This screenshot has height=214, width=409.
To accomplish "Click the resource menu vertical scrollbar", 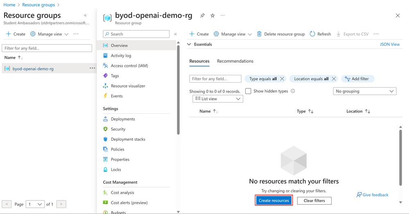I will click(178, 90).
